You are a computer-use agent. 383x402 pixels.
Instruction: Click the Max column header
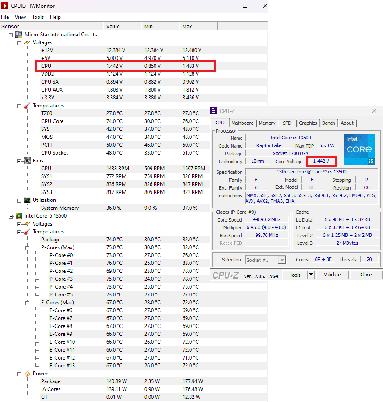(198, 26)
